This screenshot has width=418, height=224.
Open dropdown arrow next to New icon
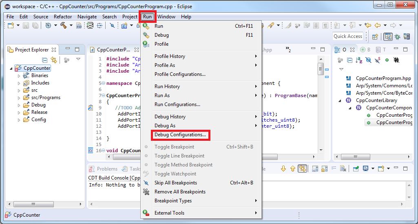(x=18, y=25)
